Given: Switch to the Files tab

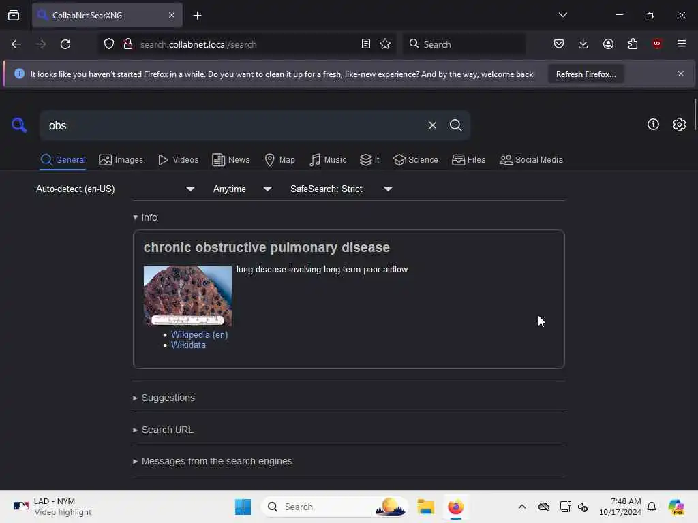Looking at the screenshot, I should click(468, 160).
